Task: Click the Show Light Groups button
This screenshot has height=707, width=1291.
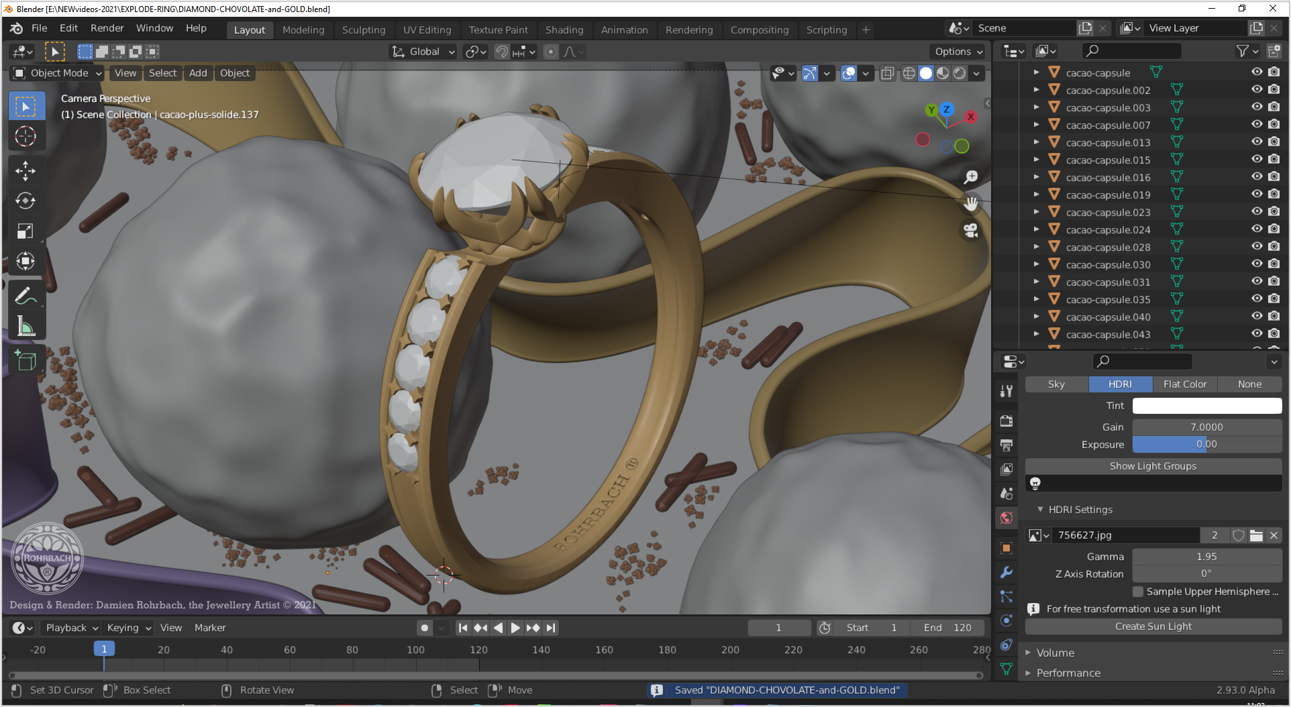Action: [1153, 466]
